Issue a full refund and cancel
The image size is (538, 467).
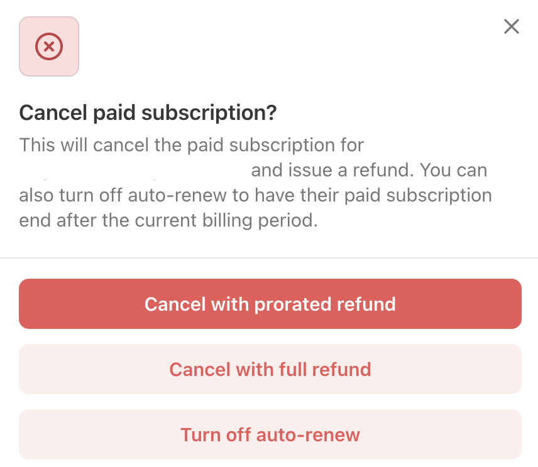[x=270, y=369]
